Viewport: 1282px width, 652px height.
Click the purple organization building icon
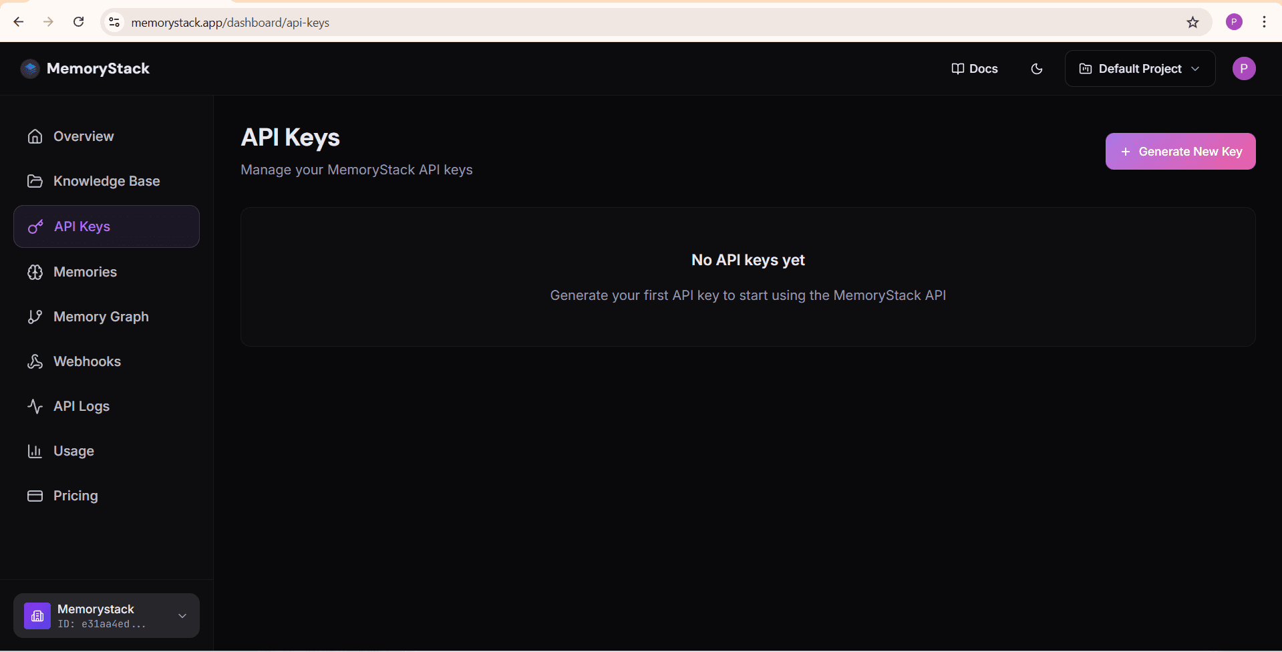click(37, 616)
